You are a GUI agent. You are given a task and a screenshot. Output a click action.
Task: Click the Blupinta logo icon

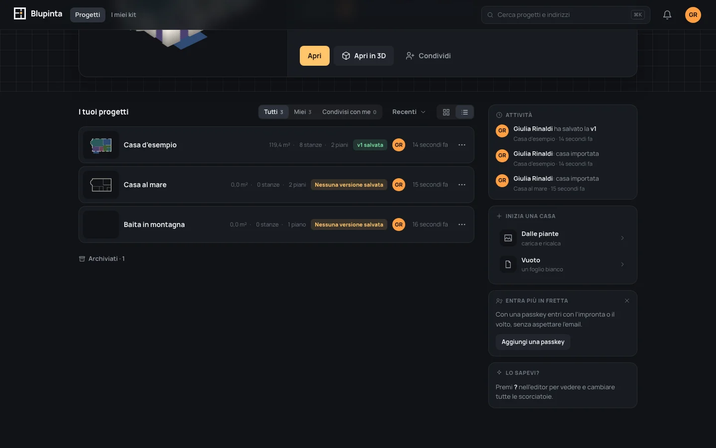click(x=20, y=14)
